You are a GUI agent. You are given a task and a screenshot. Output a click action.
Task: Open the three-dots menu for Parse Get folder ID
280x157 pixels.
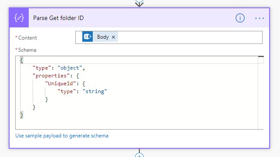260,18
